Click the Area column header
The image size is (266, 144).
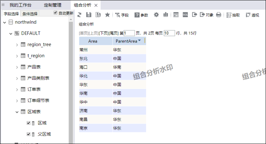pyautogui.click(x=96, y=41)
